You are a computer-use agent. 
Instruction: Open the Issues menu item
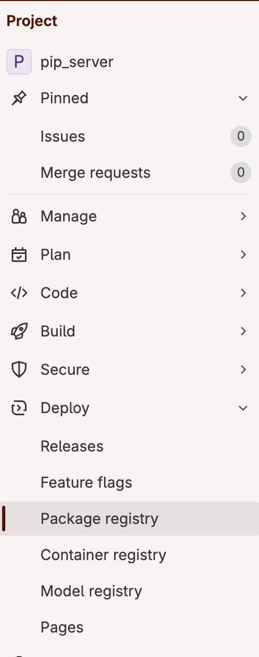coord(129,136)
